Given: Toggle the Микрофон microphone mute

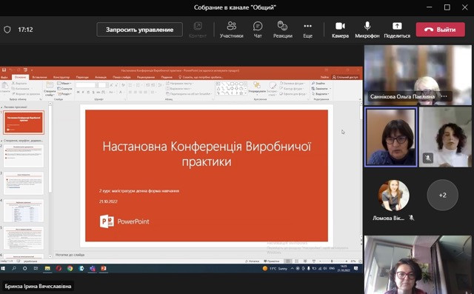Looking at the screenshot, I should tap(367, 30).
